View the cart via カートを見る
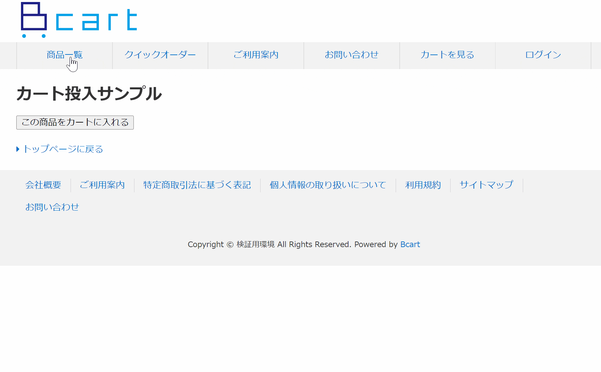This screenshot has width=601, height=372. [447, 55]
